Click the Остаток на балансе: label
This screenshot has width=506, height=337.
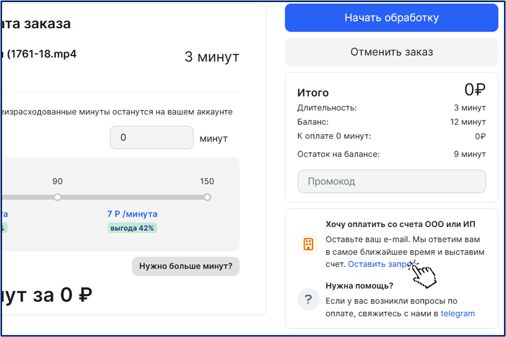pos(338,154)
